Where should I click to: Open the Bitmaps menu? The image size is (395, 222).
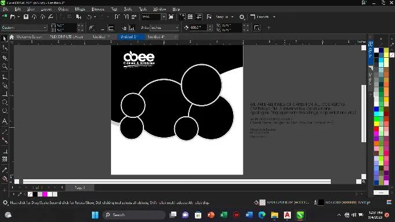pyautogui.click(x=98, y=9)
